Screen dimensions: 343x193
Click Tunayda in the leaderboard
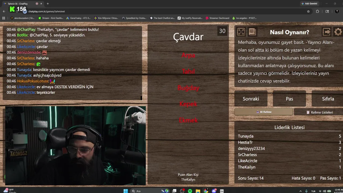[x=245, y=136]
